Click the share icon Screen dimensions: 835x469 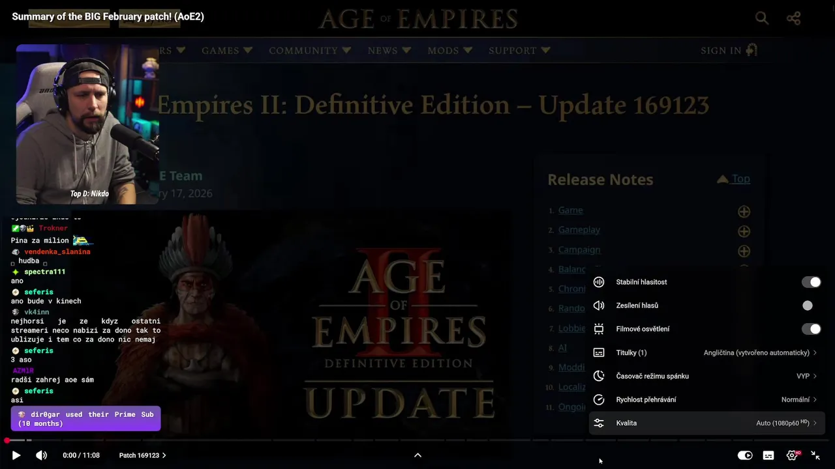point(793,18)
